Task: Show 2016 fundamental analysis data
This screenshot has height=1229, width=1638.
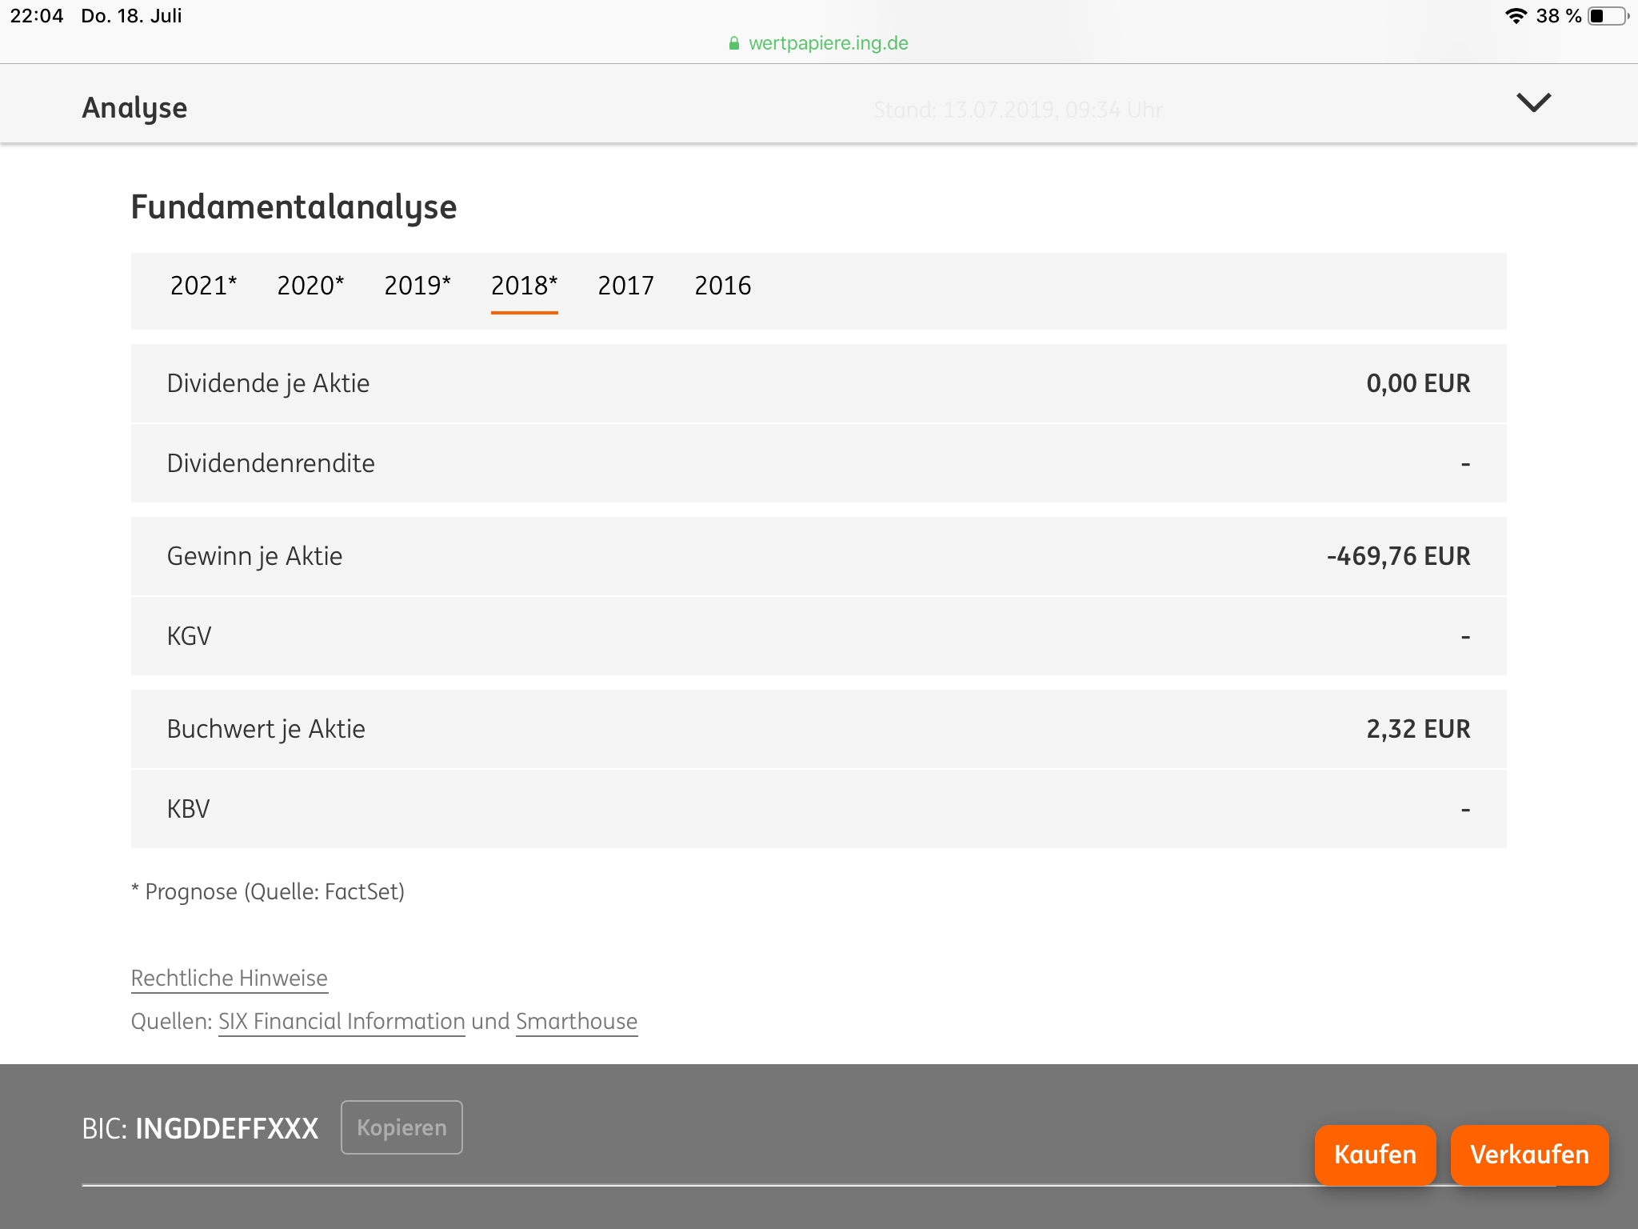Action: (x=722, y=286)
